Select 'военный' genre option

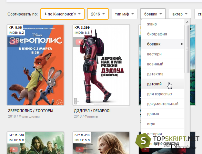[x=163, y=64]
